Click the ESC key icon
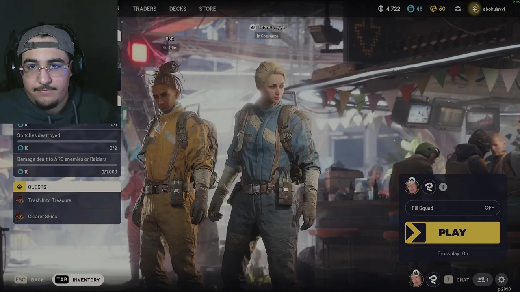Image resolution: width=520 pixels, height=292 pixels. [20, 280]
